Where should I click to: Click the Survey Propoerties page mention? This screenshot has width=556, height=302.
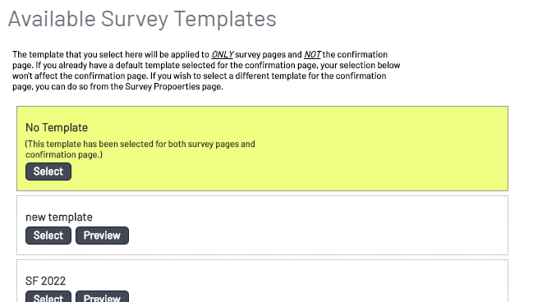[174, 86]
